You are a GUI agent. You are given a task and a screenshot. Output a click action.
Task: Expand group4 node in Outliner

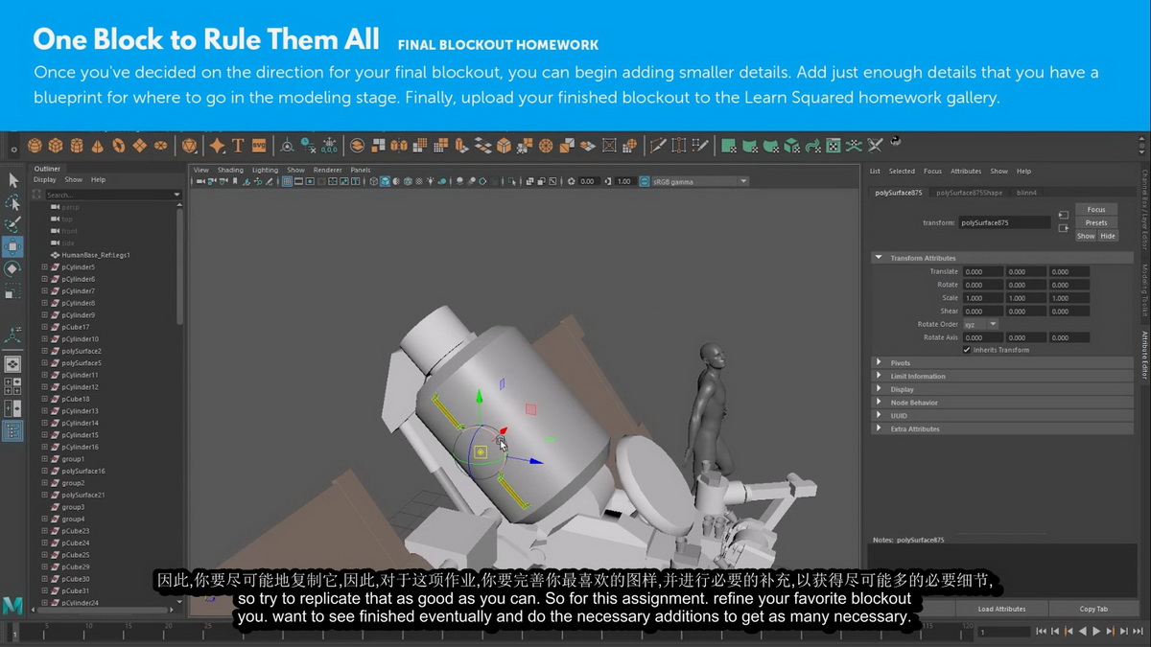[x=44, y=519]
